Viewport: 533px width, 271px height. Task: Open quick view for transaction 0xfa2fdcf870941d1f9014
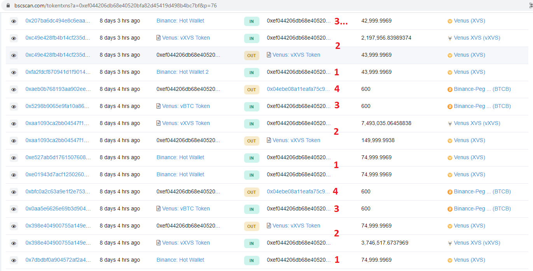(x=14, y=73)
